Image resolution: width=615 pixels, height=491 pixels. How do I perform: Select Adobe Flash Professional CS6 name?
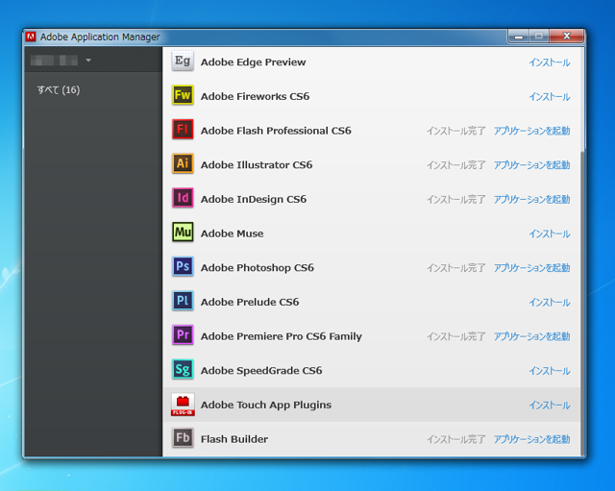[x=276, y=131]
